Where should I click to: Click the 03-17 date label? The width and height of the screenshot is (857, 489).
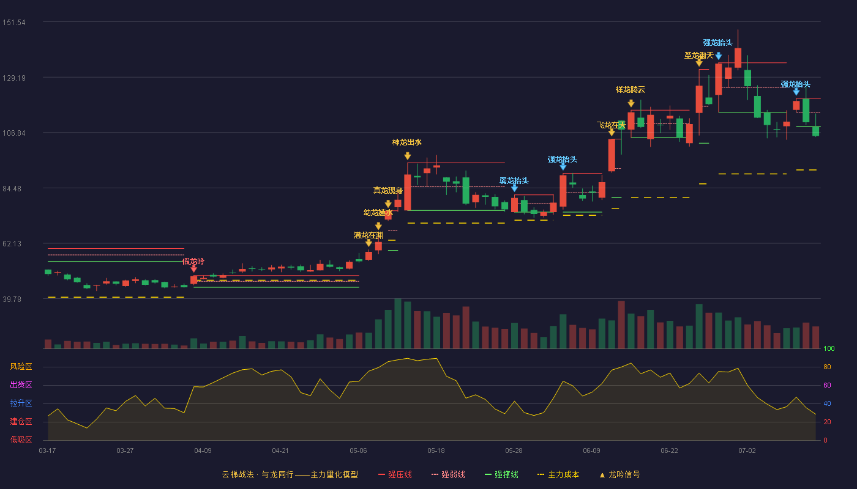click(x=47, y=450)
